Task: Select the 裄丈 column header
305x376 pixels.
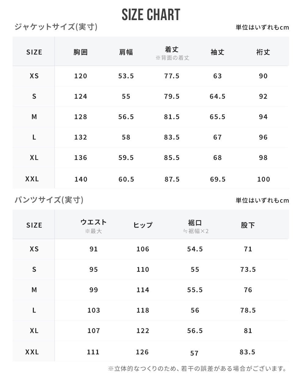Action: click(x=263, y=52)
